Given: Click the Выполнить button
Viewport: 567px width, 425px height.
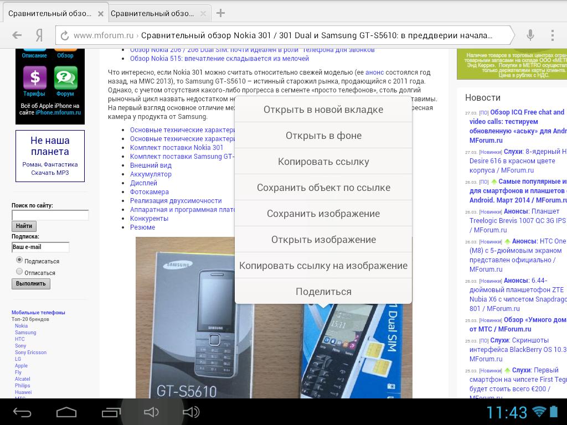Looking at the screenshot, I should click(x=31, y=284).
